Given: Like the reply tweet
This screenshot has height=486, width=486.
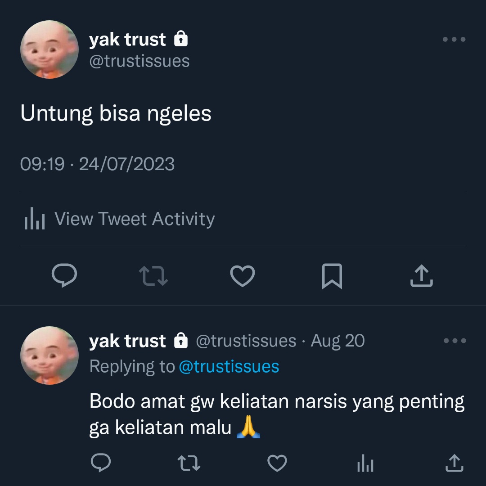Looking at the screenshot, I should [277, 463].
